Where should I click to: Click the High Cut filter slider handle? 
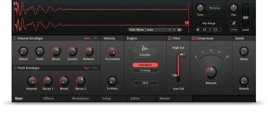(182, 55)
